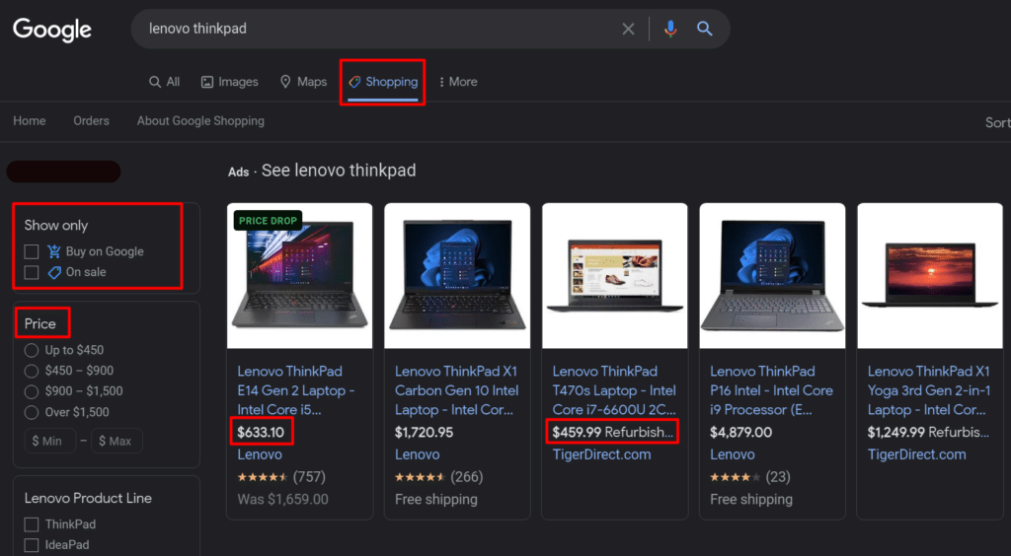Open the Orders page
1011x556 pixels.
click(x=91, y=121)
